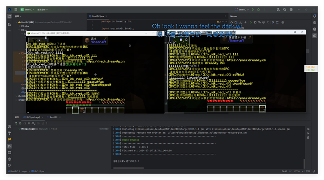This screenshot has width=324, height=180.
Task: Open Search Everywhere magnifier icon
Action: (285, 9)
